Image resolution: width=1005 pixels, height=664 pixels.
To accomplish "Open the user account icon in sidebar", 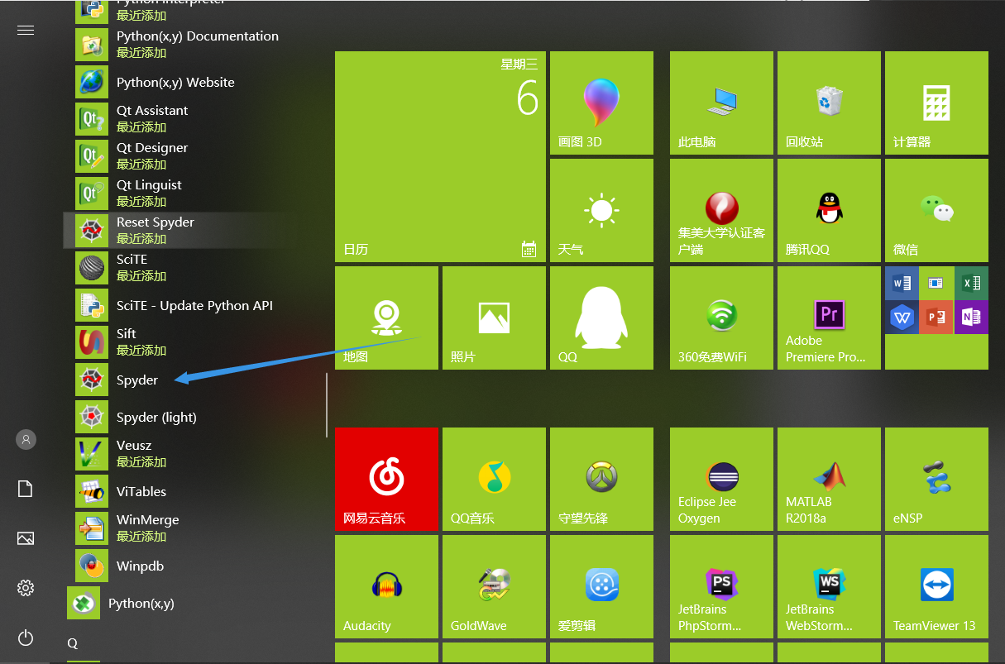I will 26,439.
